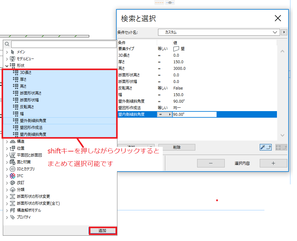This screenshot has width=297, height=241.
Task: Select the IFC category icon
Action: [13, 176]
